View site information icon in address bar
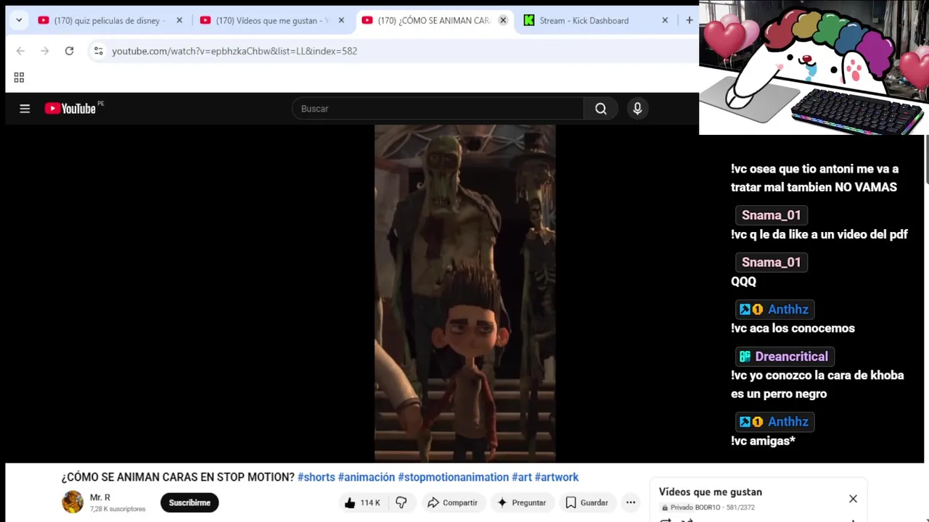 [99, 51]
